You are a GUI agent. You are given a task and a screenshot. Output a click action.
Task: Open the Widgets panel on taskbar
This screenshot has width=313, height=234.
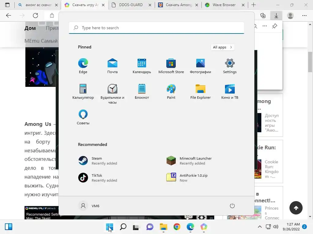[x=9, y=227]
